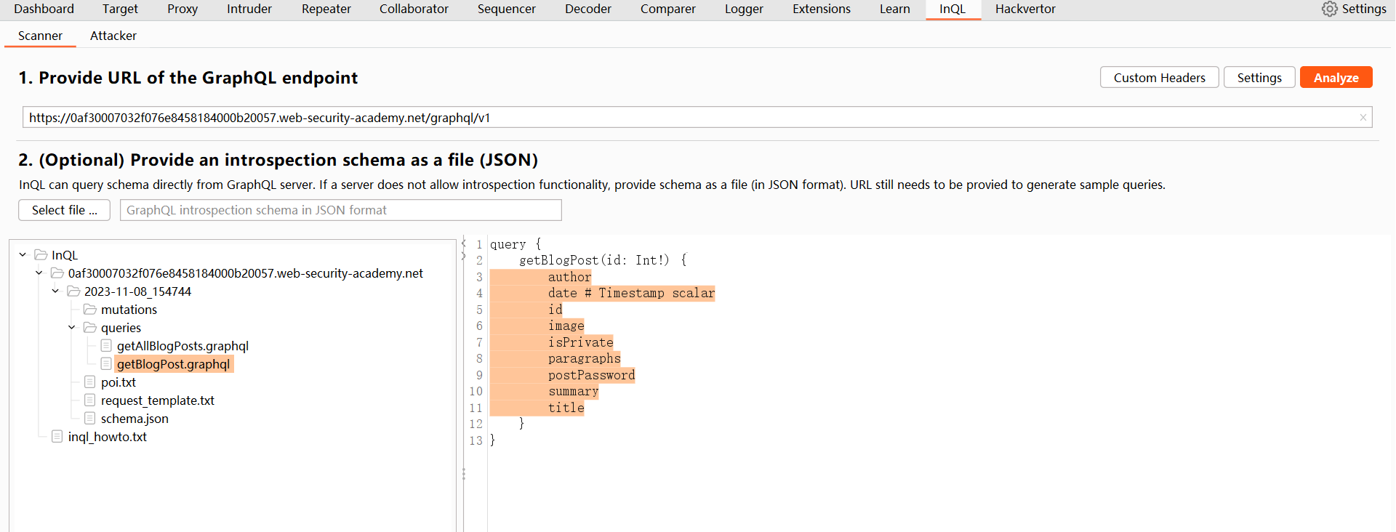
Task: Collapse the web-security-academy.net host folder
Action: (39, 273)
